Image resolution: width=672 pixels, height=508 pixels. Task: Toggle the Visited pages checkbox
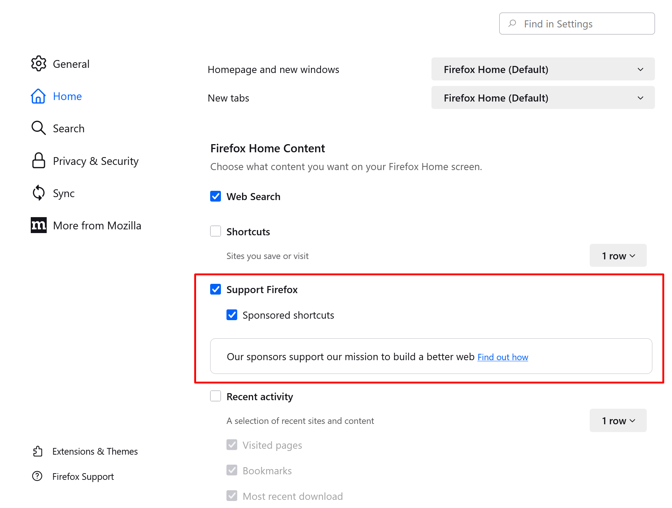[x=232, y=445]
